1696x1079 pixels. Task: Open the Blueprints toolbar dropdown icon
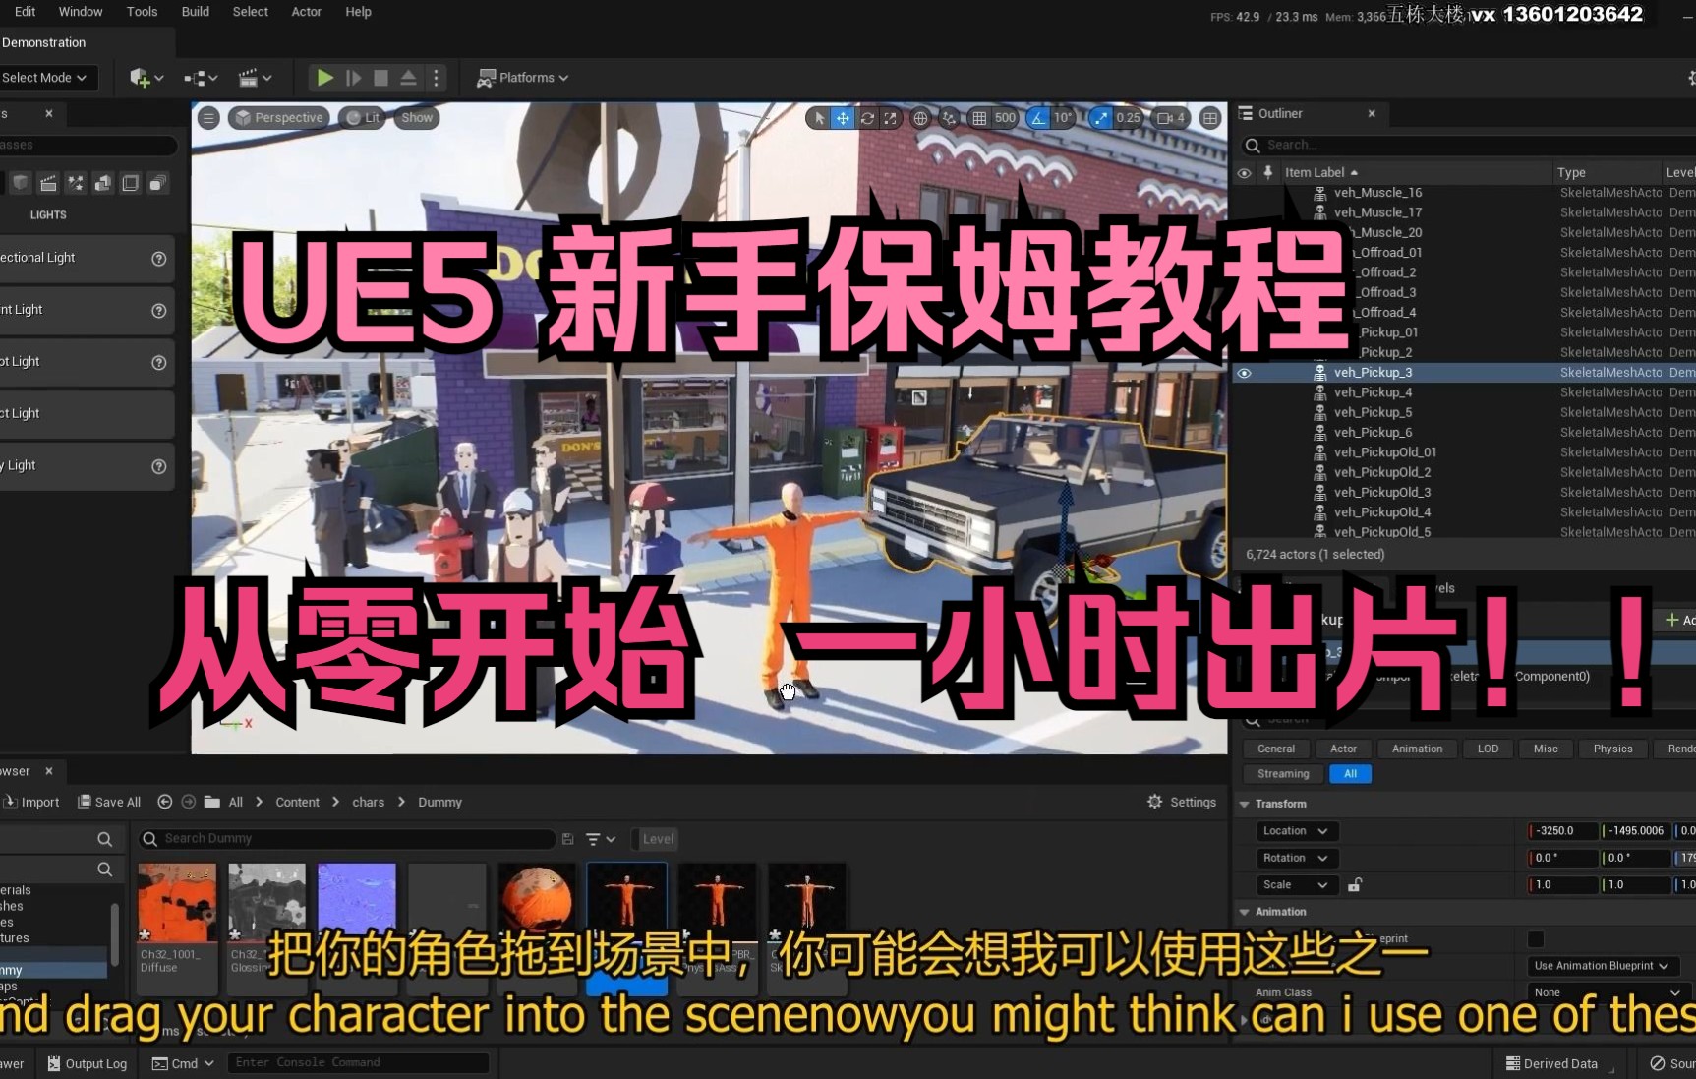click(201, 77)
